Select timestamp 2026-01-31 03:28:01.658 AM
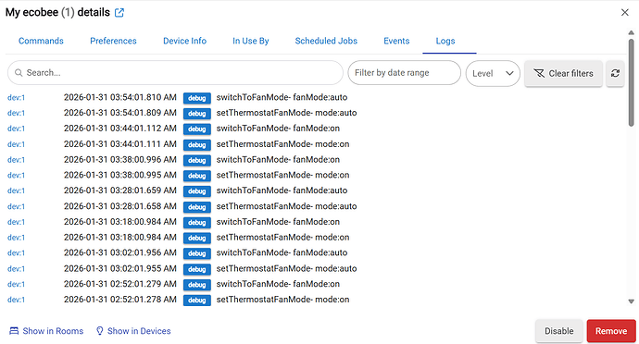This screenshot has width=639, height=344. pyautogui.click(x=120, y=206)
